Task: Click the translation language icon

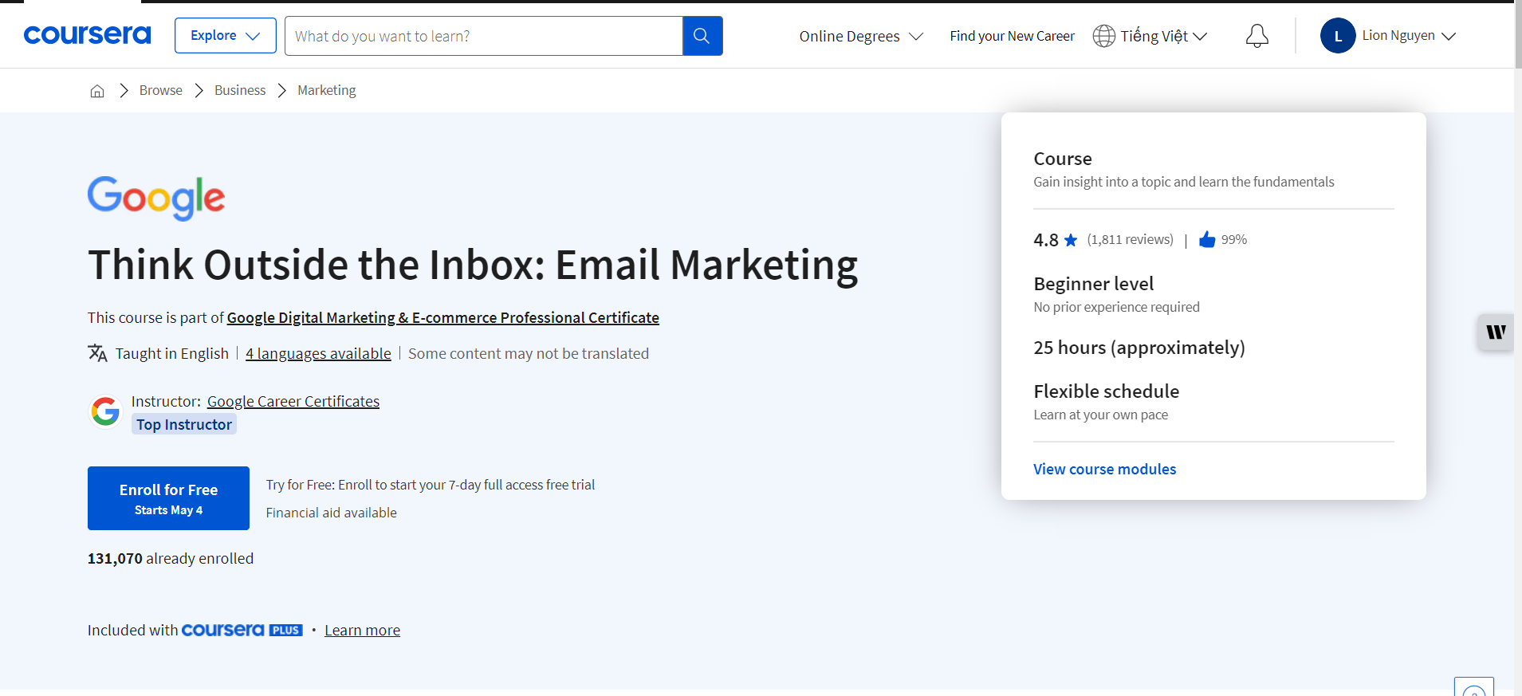Action: pyautogui.click(x=97, y=353)
